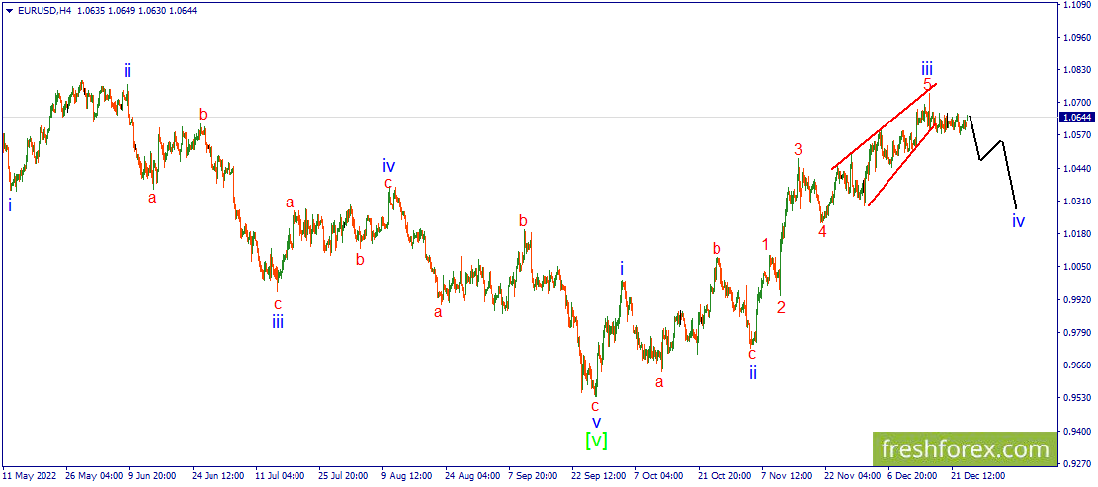Click price axis label 1.0440
Screen dimensions: 1098x487
click(x=1077, y=169)
